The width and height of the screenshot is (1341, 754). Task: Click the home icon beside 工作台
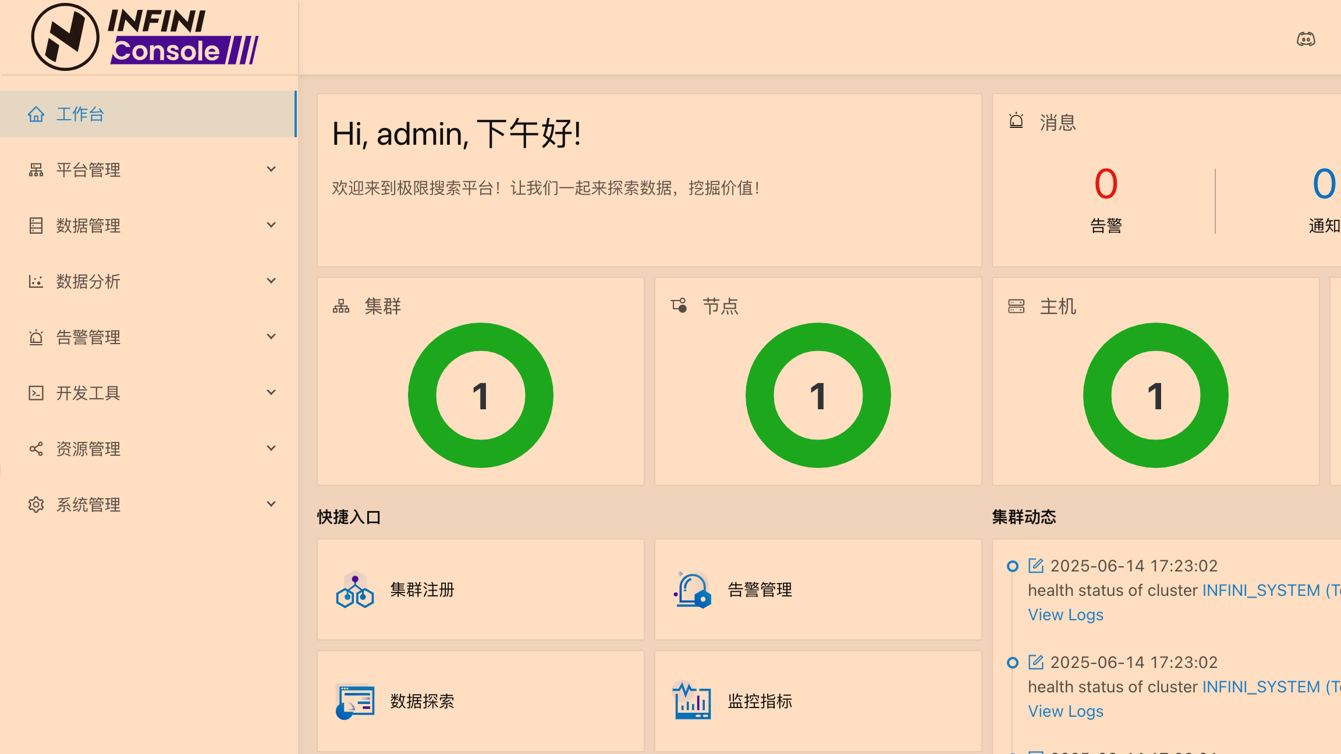[37, 114]
